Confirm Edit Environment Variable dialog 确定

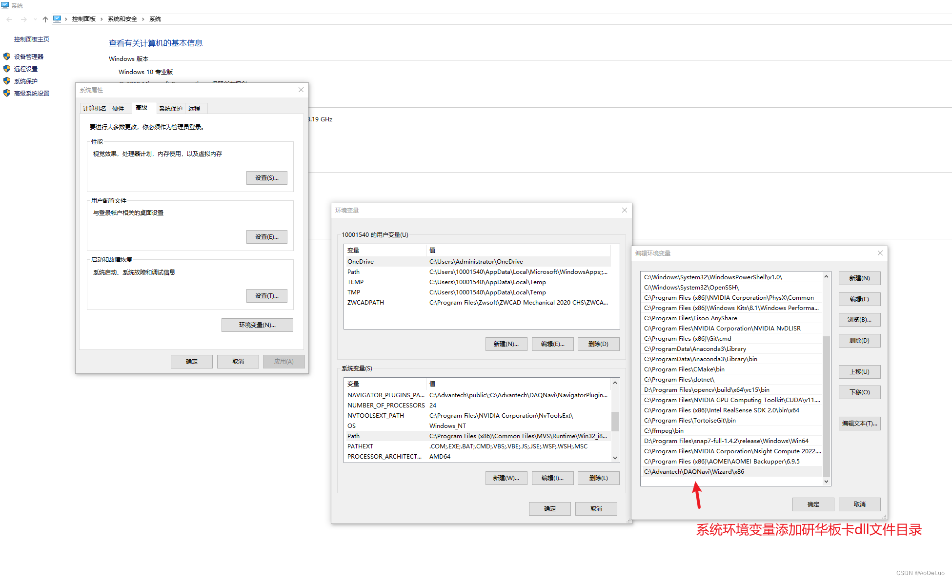[x=813, y=504]
